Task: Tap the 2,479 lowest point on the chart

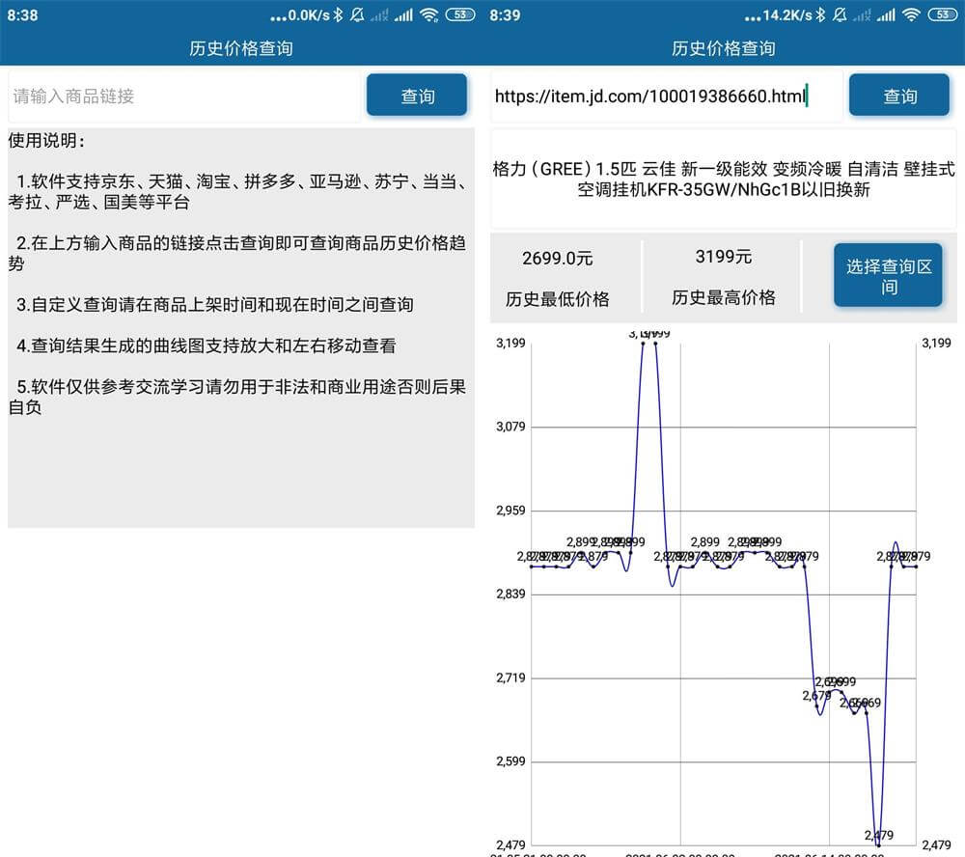Action: [879, 844]
